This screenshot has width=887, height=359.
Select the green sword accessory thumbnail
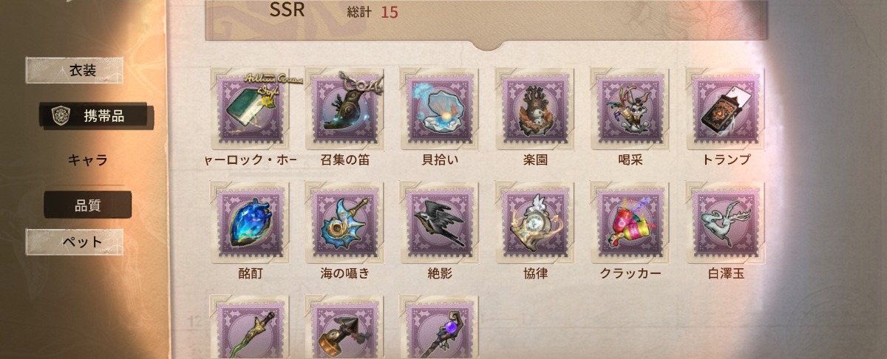pos(250,327)
